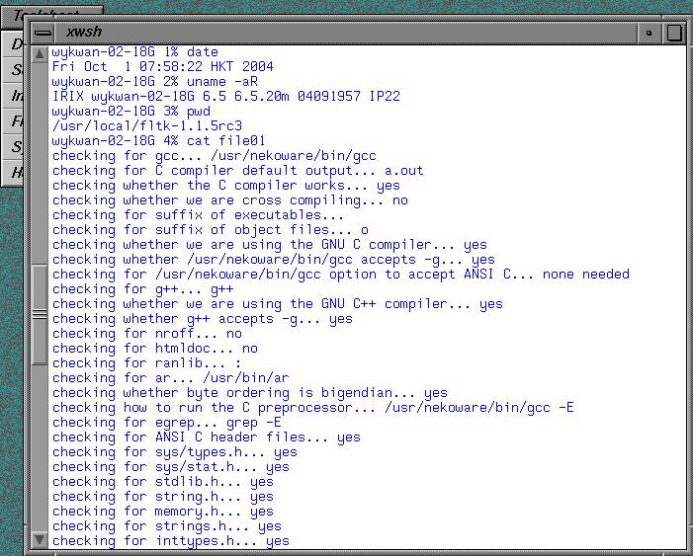This screenshot has width=693, height=556.
Task: Click the 'cat file01' command text
Action: tap(225, 141)
